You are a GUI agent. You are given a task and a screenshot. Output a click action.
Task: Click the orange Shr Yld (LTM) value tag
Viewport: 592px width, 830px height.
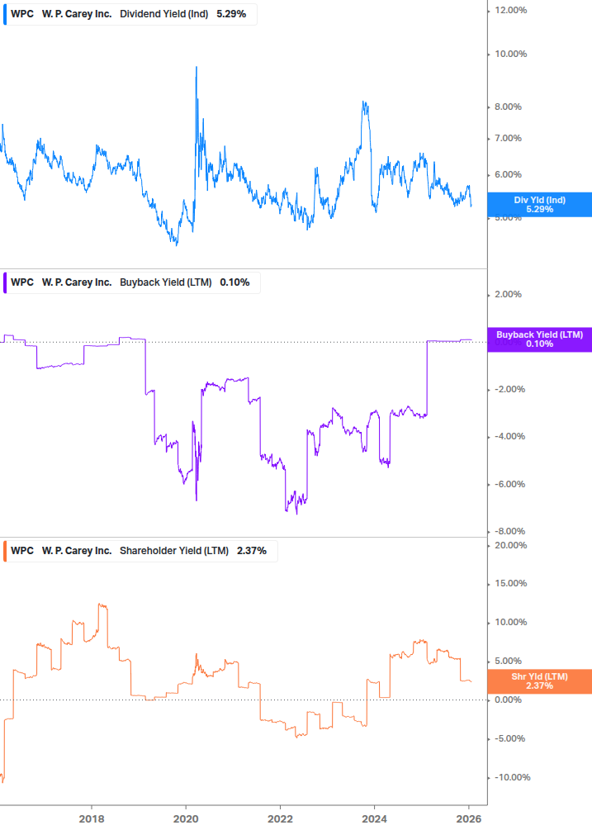[539, 681]
